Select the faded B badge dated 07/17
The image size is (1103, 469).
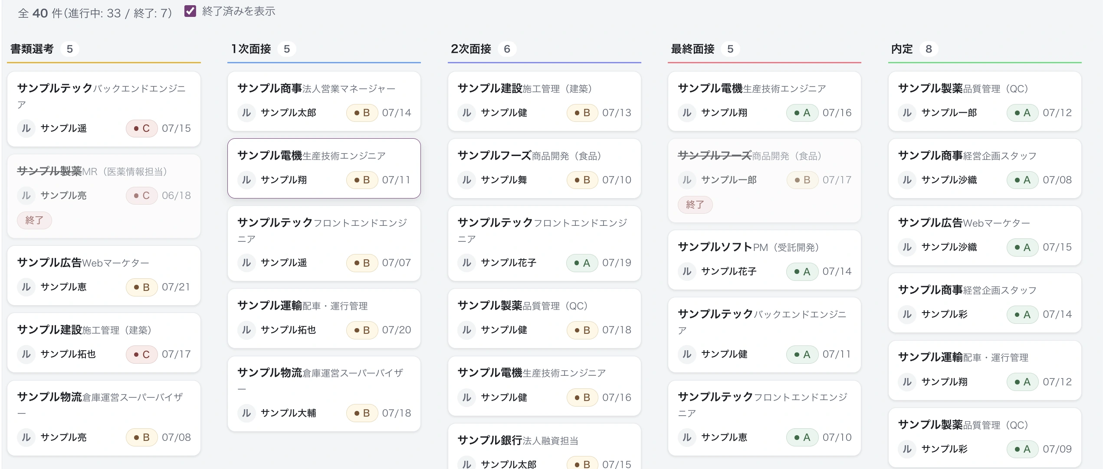[x=802, y=180]
